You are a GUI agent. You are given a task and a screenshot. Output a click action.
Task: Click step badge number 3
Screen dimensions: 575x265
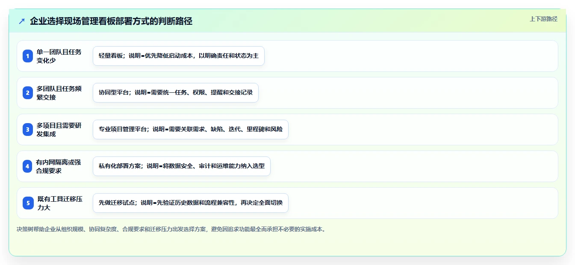[28, 130]
